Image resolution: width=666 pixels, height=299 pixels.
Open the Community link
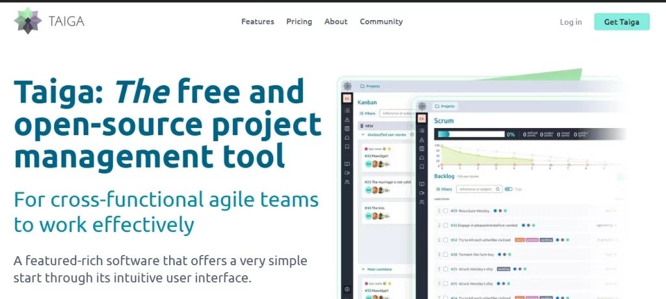[x=381, y=21]
